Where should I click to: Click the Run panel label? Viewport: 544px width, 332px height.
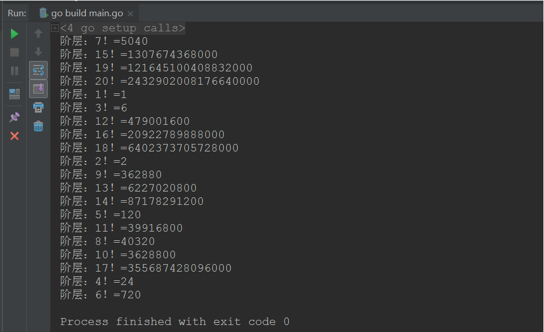pos(17,13)
